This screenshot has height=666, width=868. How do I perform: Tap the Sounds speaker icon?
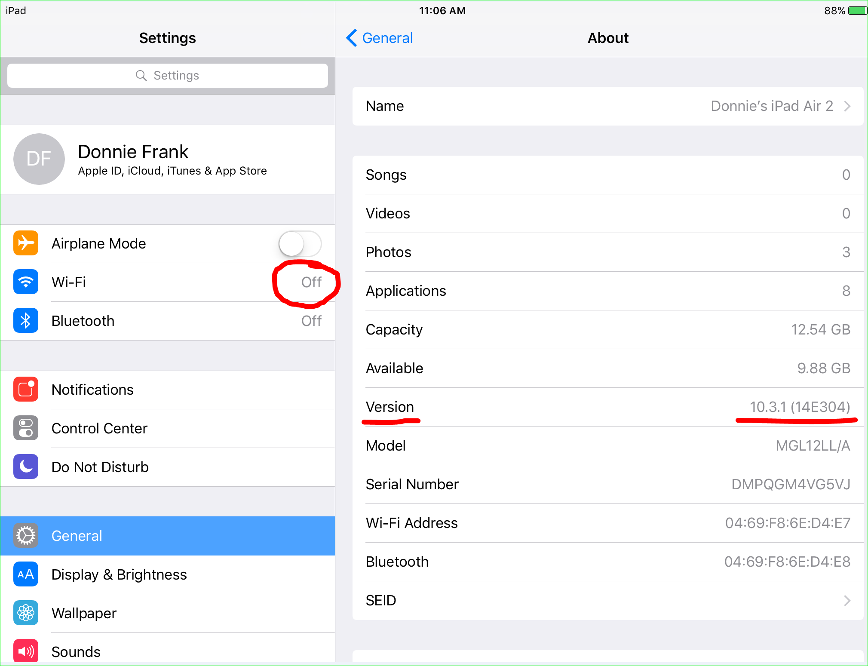pos(26,651)
